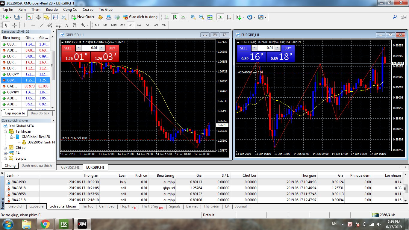Click the GBPUSD volume 0.01 field
The height and width of the screenshot is (230, 409).
point(90,48)
